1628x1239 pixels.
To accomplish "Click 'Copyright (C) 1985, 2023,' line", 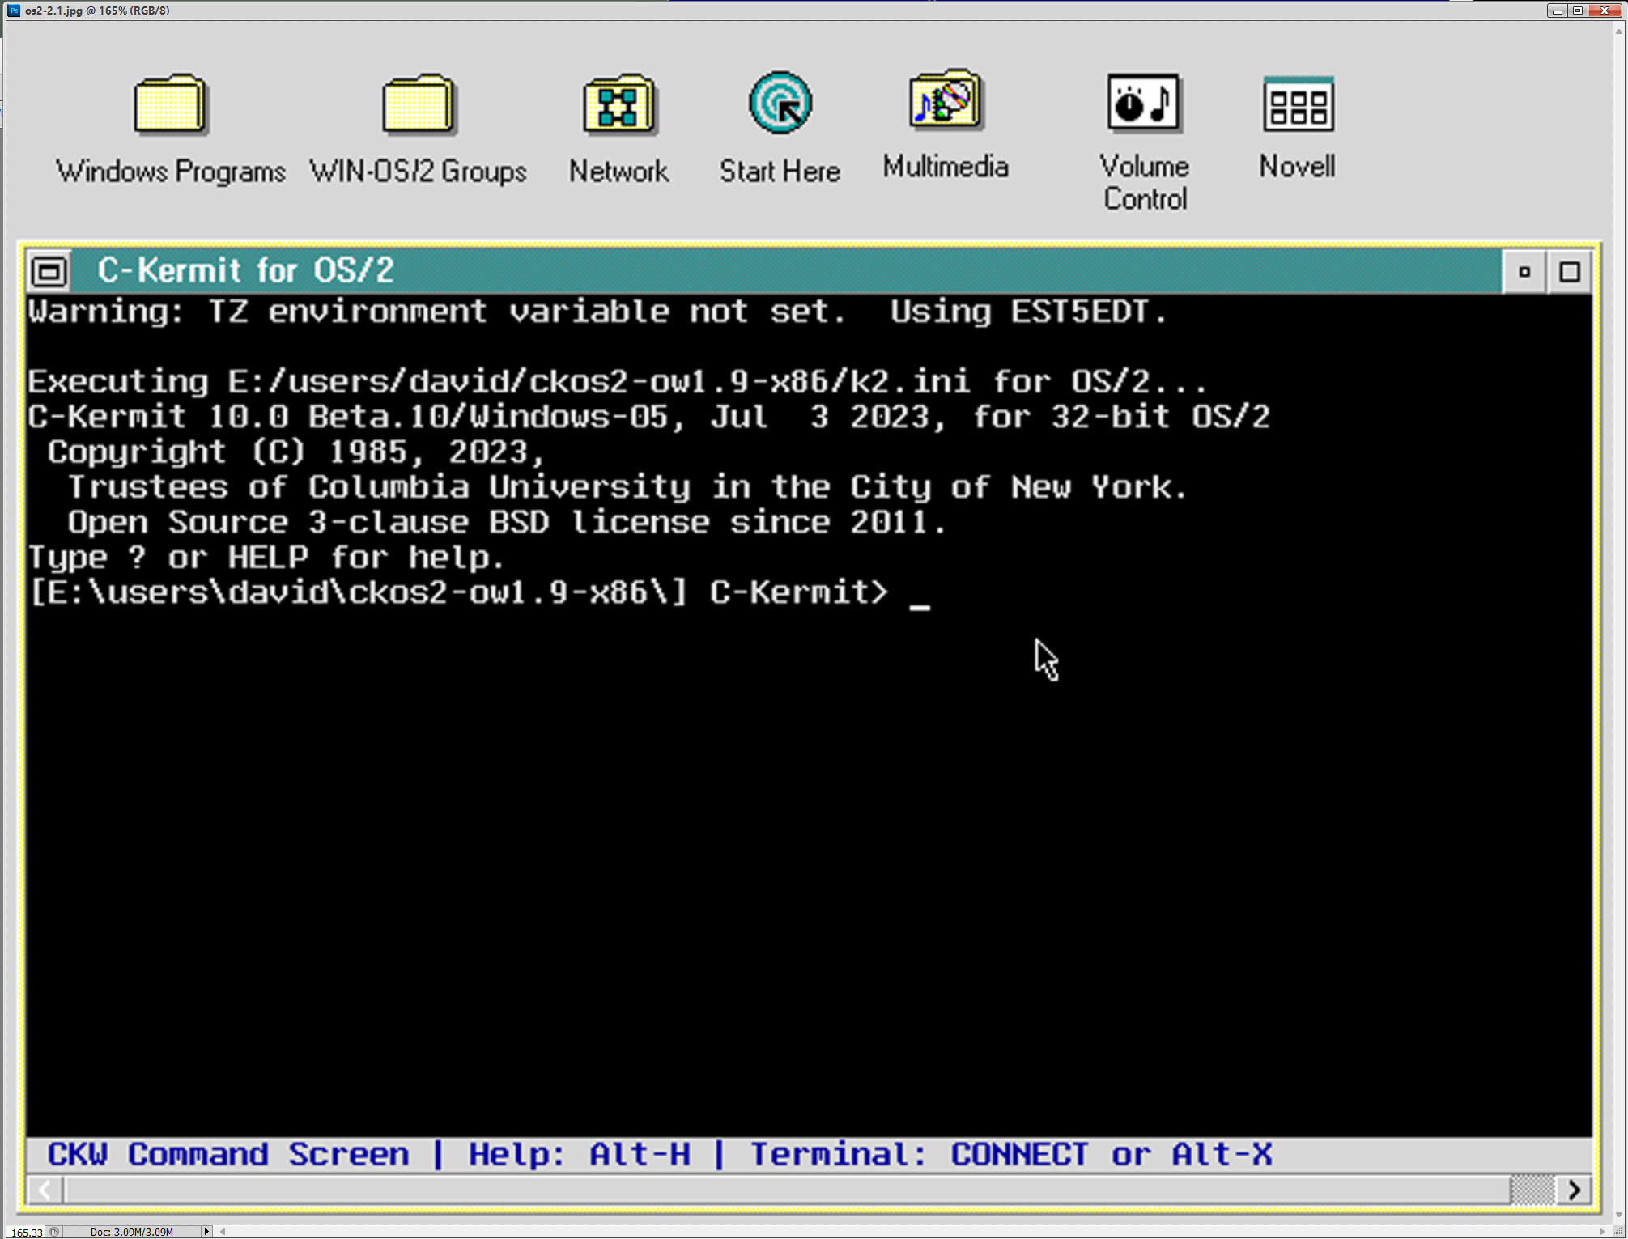I will pyautogui.click(x=297, y=452).
